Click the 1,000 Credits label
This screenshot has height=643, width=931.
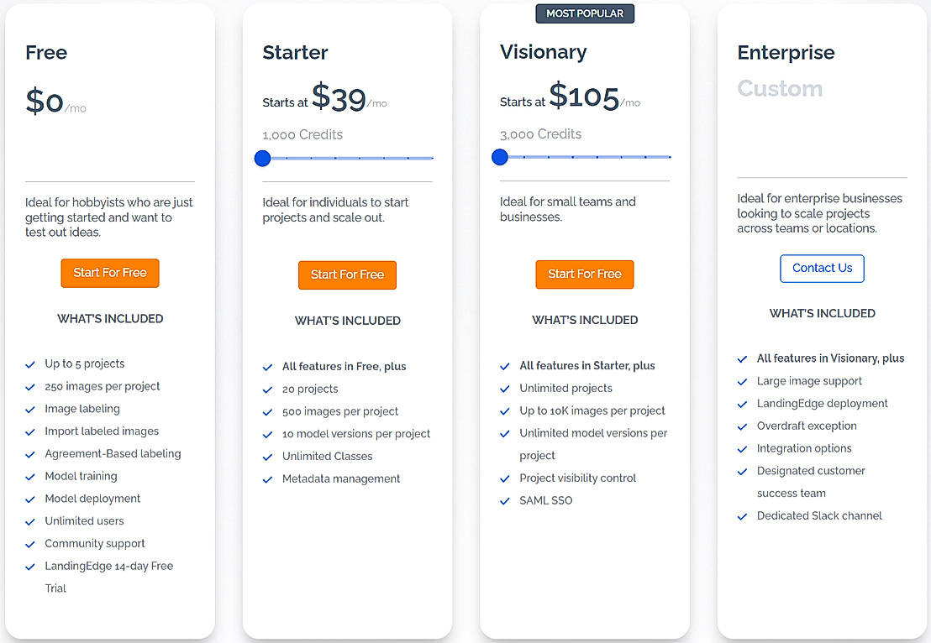(302, 134)
